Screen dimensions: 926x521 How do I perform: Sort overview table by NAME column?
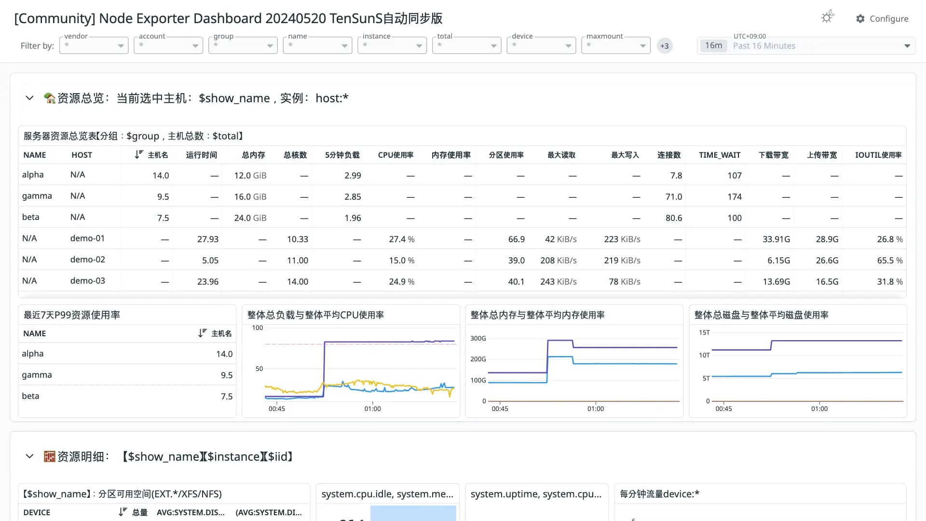(35, 155)
